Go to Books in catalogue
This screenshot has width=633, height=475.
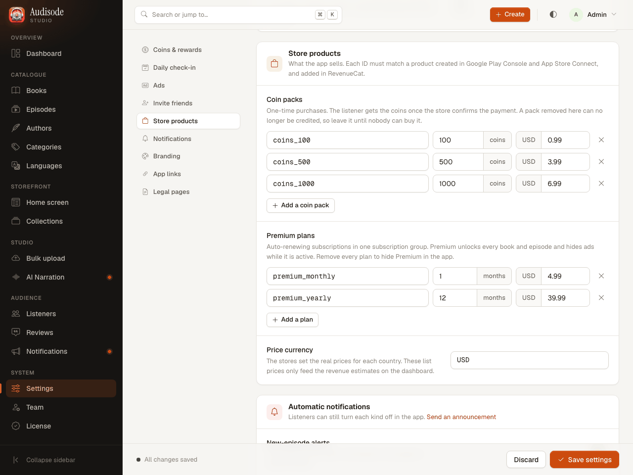[x=61, y=91]
